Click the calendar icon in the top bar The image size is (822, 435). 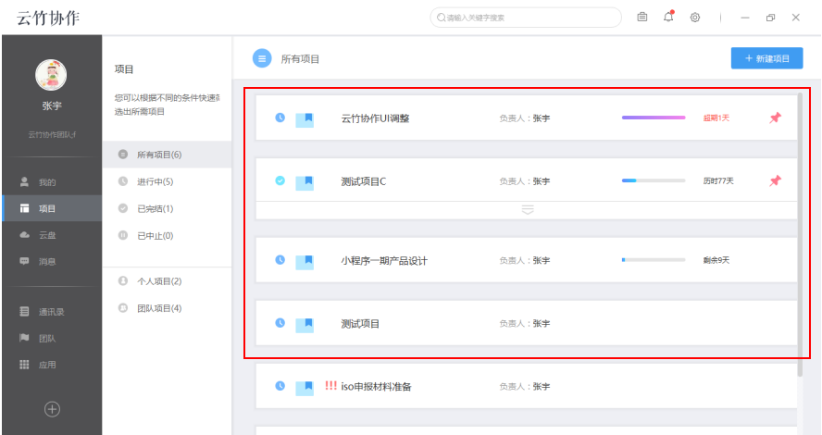642,18
